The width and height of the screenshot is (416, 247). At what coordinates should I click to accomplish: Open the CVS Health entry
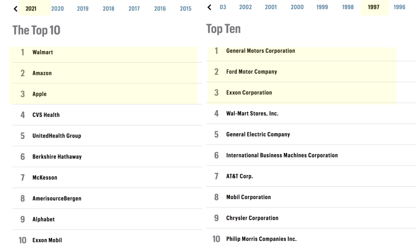coord(46,115)
